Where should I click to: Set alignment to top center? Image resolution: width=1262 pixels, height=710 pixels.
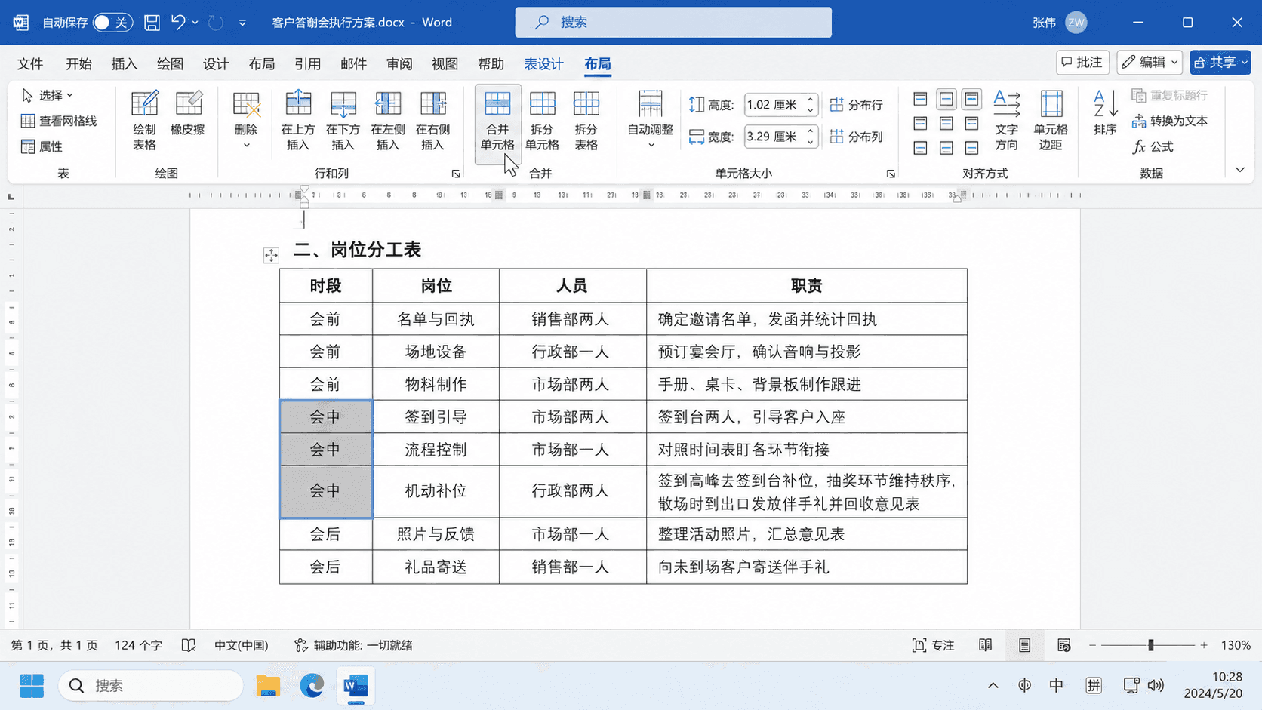tap(946, 99)
